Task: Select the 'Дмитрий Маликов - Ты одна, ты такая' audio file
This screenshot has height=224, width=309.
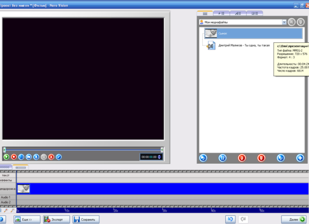Action: (244, 46)
